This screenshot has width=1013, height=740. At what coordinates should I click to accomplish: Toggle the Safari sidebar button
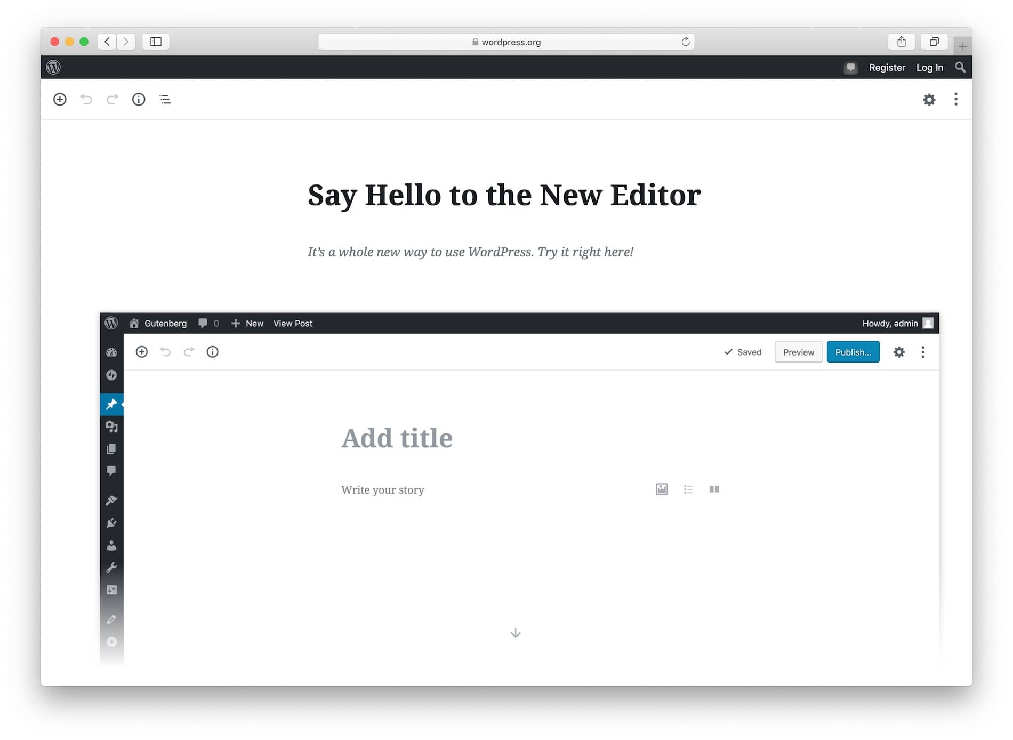[156, 42]
